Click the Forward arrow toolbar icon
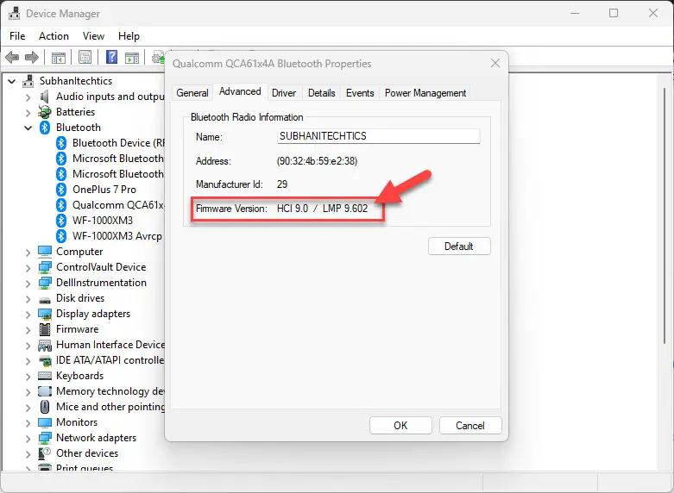This screenshot has width=674, height=493. coord(32,57)
